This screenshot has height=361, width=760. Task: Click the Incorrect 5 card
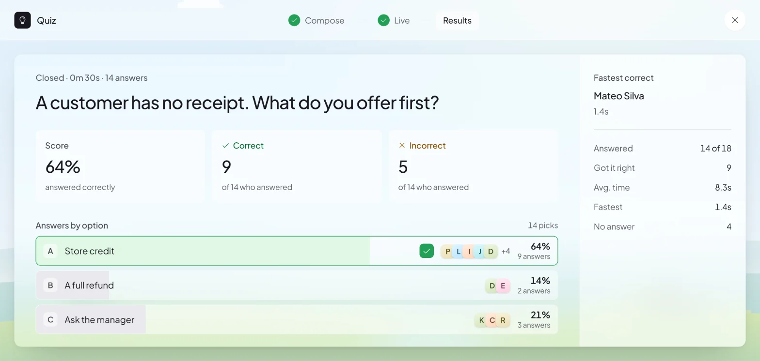coord(473,165)
